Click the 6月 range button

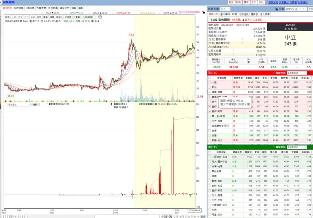(x=182, y=216)
